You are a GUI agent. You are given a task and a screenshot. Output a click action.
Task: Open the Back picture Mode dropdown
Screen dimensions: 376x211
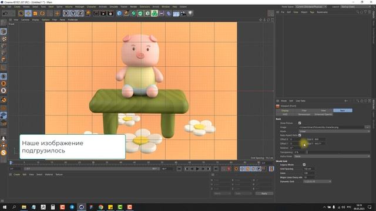click(x=334, y=131)
